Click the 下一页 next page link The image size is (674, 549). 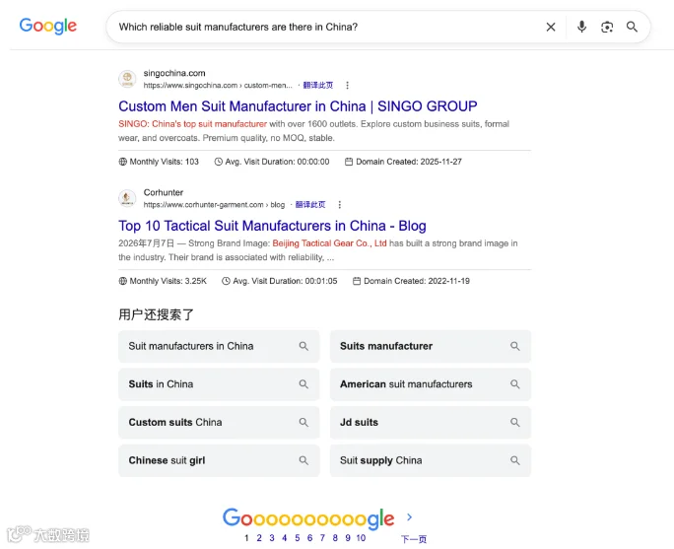[x=414, y=539]
